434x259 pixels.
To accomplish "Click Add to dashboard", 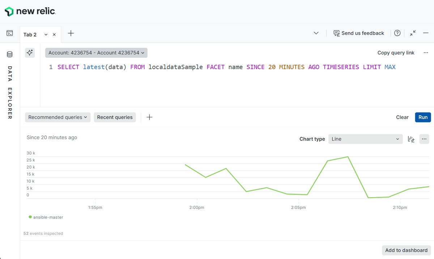I will (406, 250).
